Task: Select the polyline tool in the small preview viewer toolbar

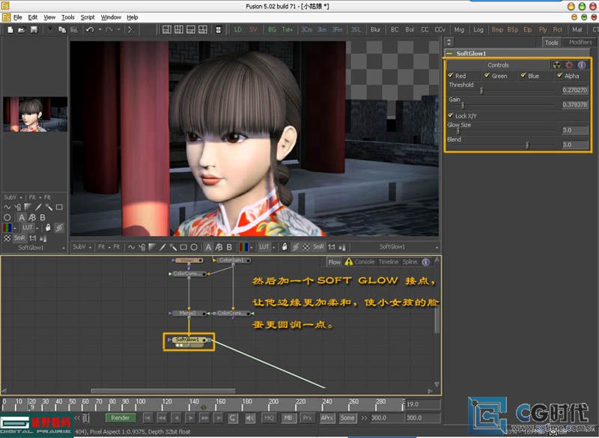Action: click(7, 207)
